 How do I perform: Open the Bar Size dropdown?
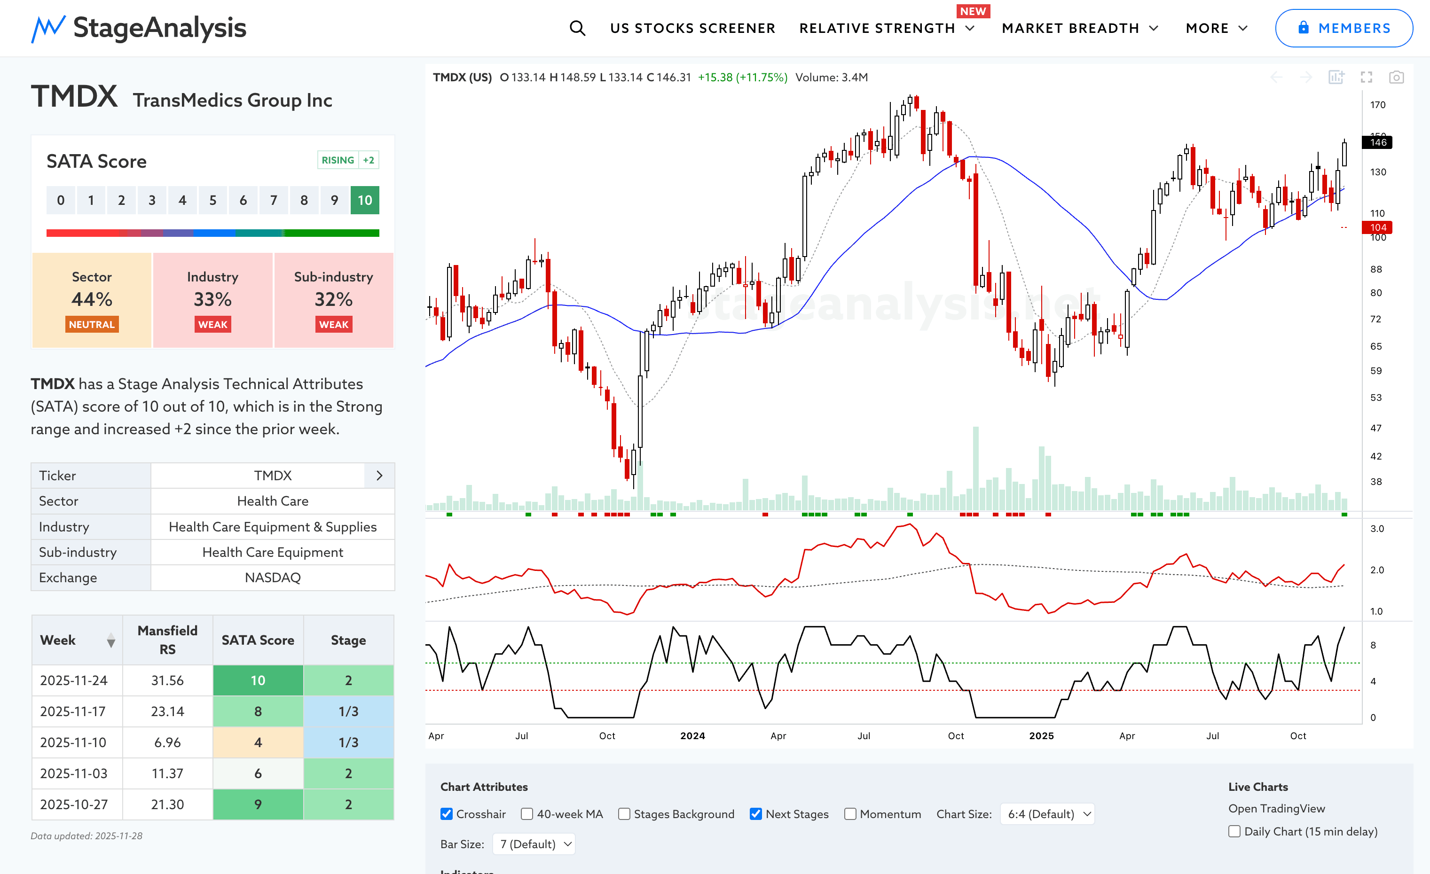pos(534,844)
